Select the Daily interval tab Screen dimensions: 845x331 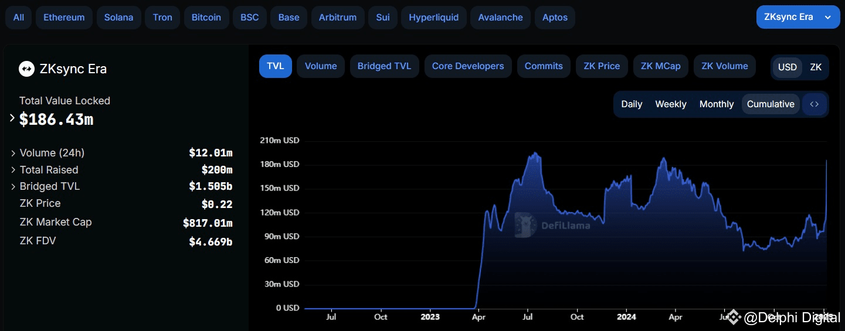pyautogui.click(x=632, y=104)
